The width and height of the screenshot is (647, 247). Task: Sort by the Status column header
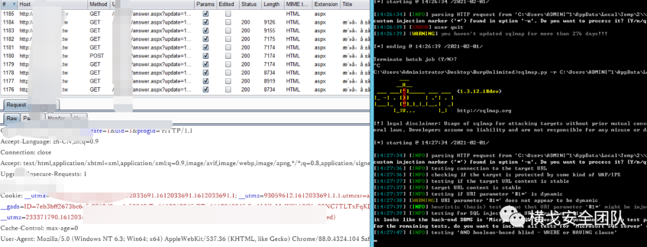[x=250, y=4]
